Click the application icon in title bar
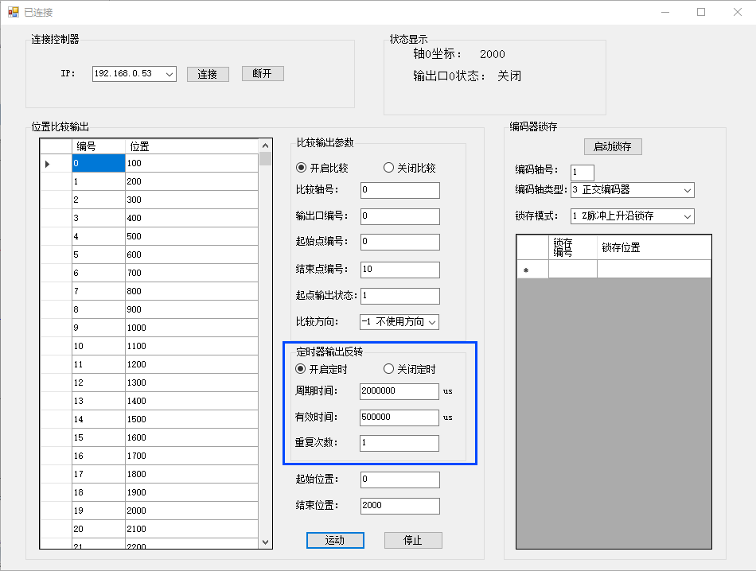The width and height of the screenshot is (756, 571). tap(13, 12)
